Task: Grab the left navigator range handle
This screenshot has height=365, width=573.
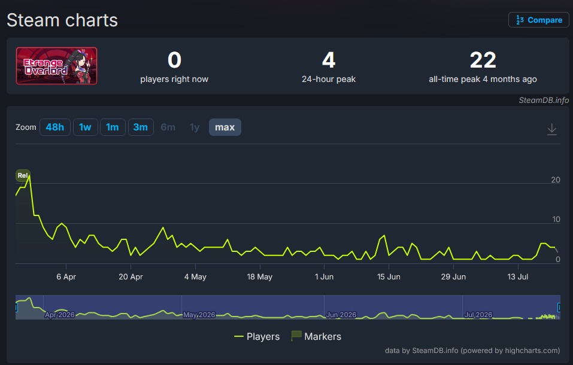Action: point(16,308)
